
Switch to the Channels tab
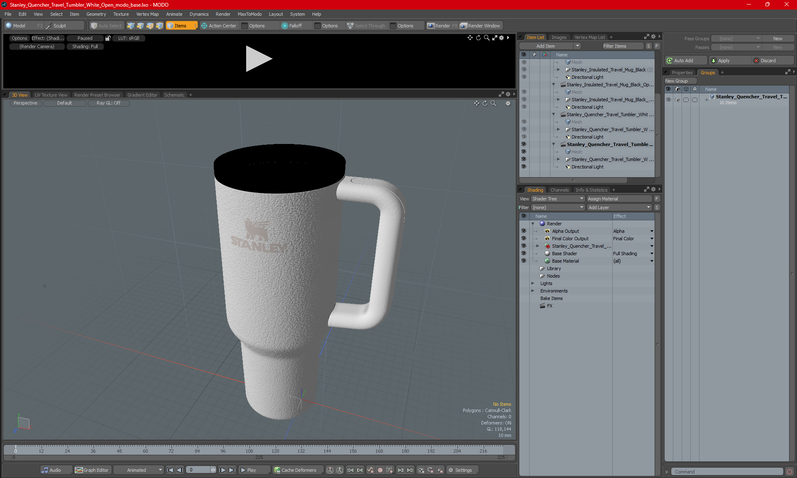tap(560, 190)
